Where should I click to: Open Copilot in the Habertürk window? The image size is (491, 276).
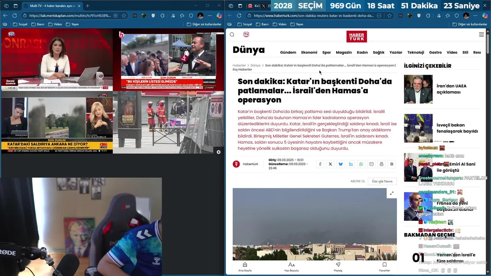pyautogui.click(x=485, y=16)
